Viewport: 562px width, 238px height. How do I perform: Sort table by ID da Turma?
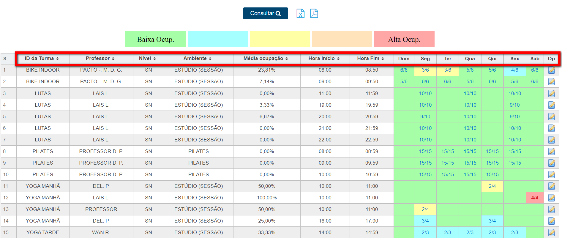tap(42, 59)
